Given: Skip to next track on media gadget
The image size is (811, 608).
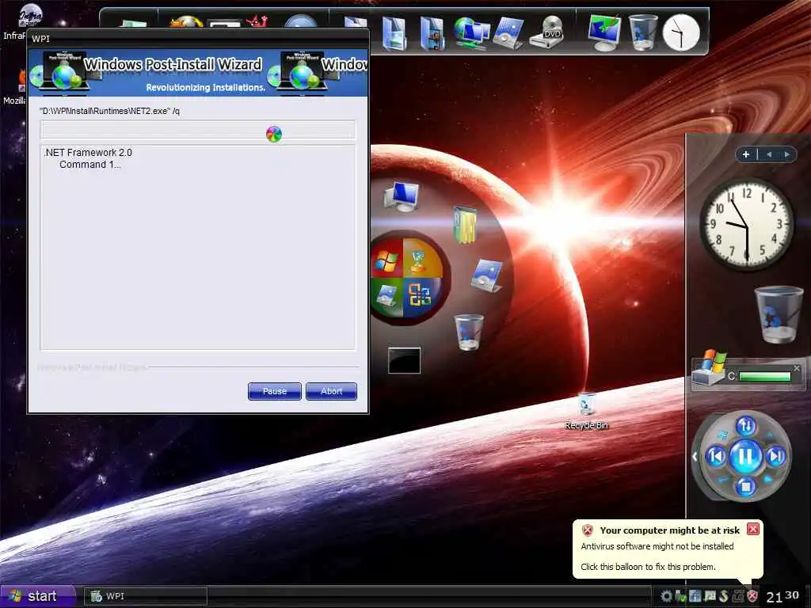Looking at the screenshot, I should pos(775,457).
